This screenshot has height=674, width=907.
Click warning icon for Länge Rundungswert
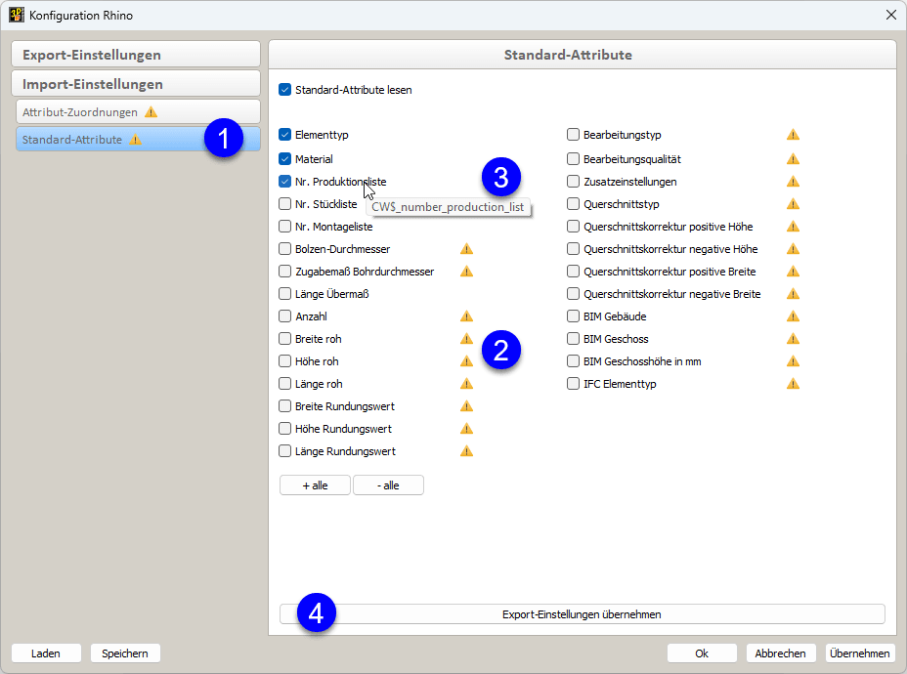coord(467,451)
